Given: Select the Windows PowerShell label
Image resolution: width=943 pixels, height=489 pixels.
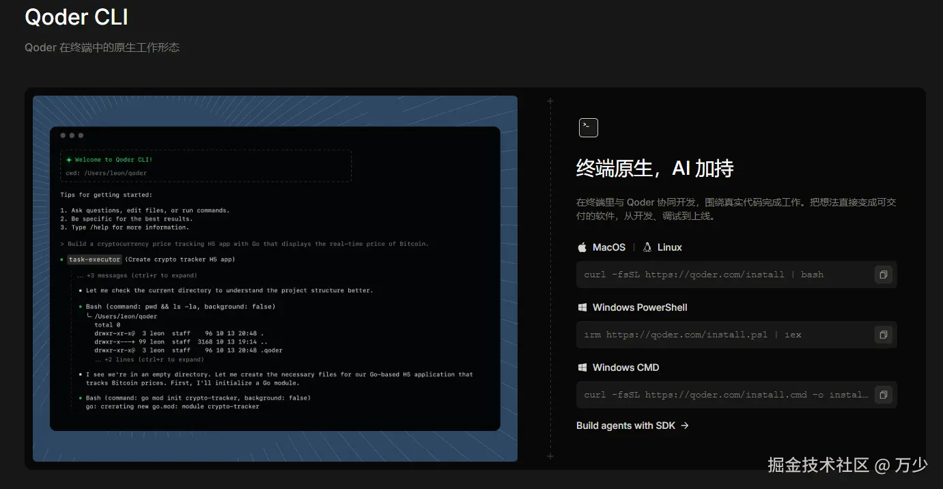Looking at the screenshot, I should tap(640, 307).
